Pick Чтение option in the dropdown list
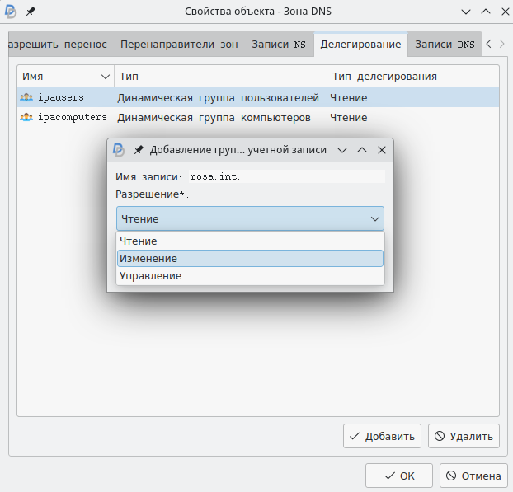Screen dimensions: 513x492 [x=250, y=241]
